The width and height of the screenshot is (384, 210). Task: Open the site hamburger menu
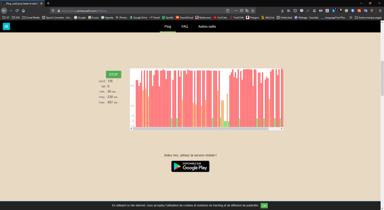coord(6,27)
